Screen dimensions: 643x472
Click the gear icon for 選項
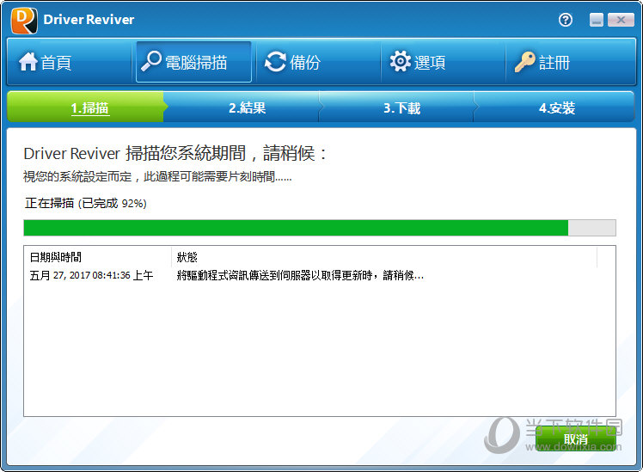(401, 62)
